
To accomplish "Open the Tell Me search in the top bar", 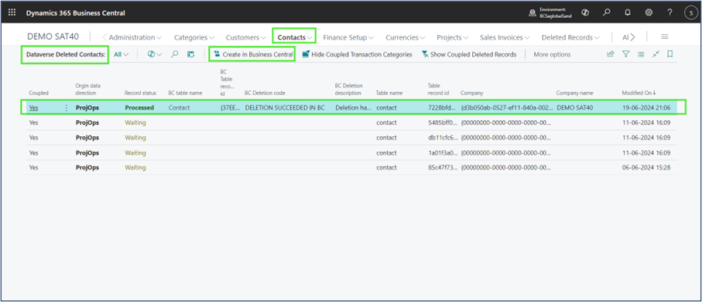I will pyautogui.click(x=606, y=12).
